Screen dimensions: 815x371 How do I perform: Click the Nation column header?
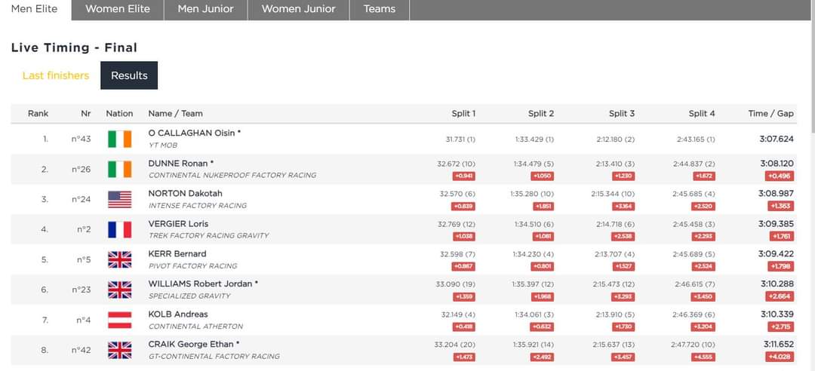[119, 113]
